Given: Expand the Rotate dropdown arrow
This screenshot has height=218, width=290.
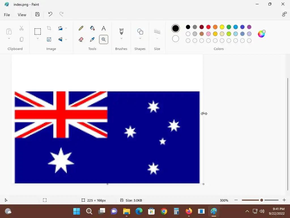Looking at the screenshot, I should coord(66,28).
